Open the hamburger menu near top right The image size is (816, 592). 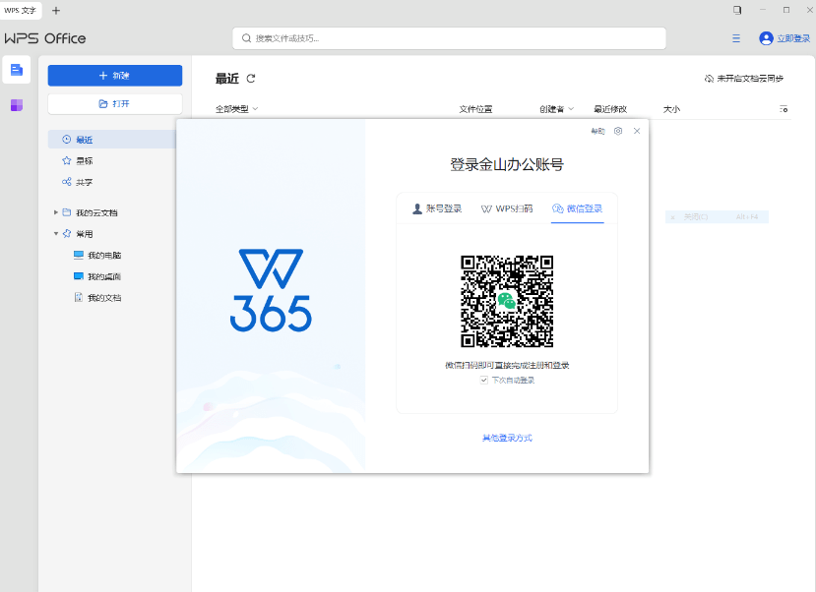point(735,38)
